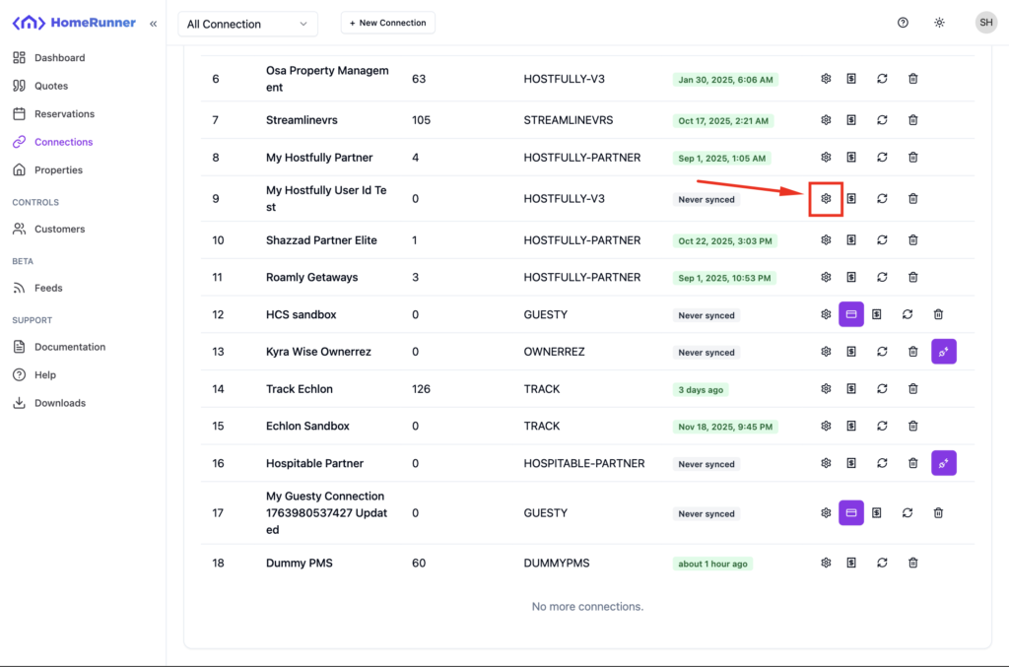Click the New Connection button
This screenshot has width=1009, height=667.
[387, 23]
